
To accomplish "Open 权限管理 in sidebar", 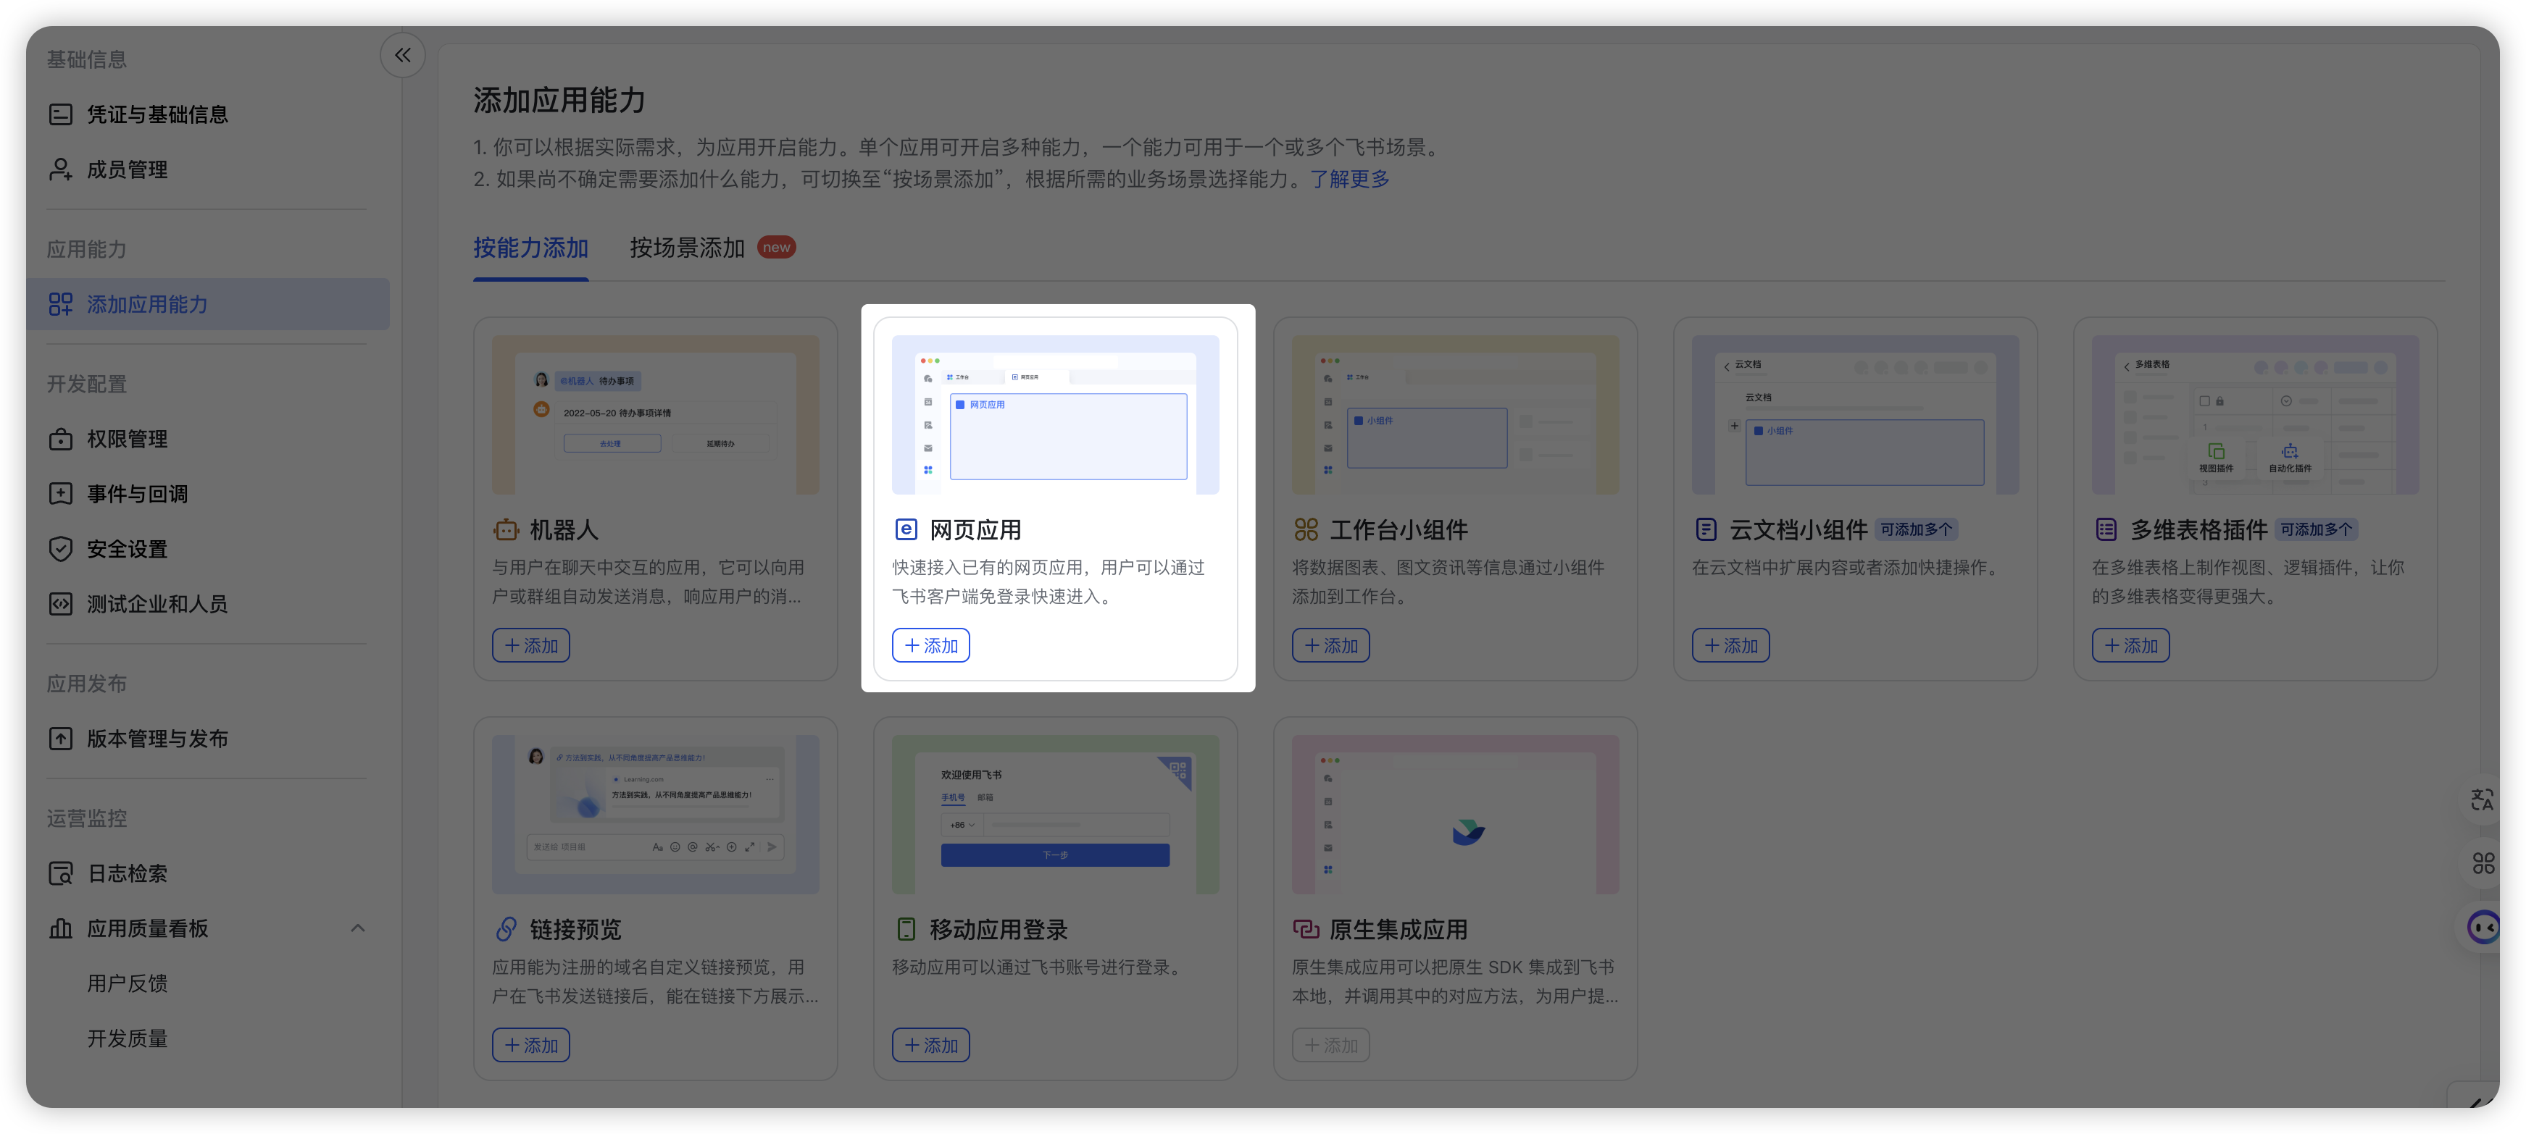I will [x=128, y=439].
